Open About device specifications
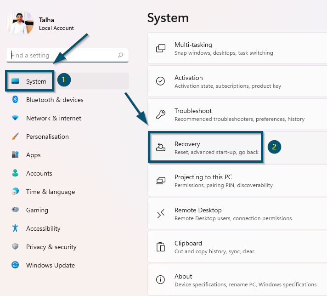The height and width of the screenshot is (296, 327). tap(237, 280)
